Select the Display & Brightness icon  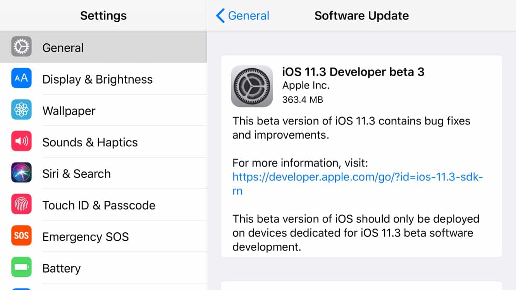click(21, 78)
